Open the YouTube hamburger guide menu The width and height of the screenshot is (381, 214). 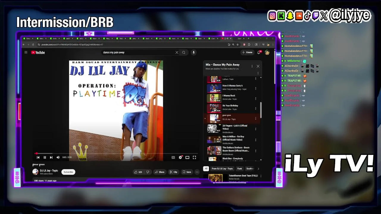[26, 53]
